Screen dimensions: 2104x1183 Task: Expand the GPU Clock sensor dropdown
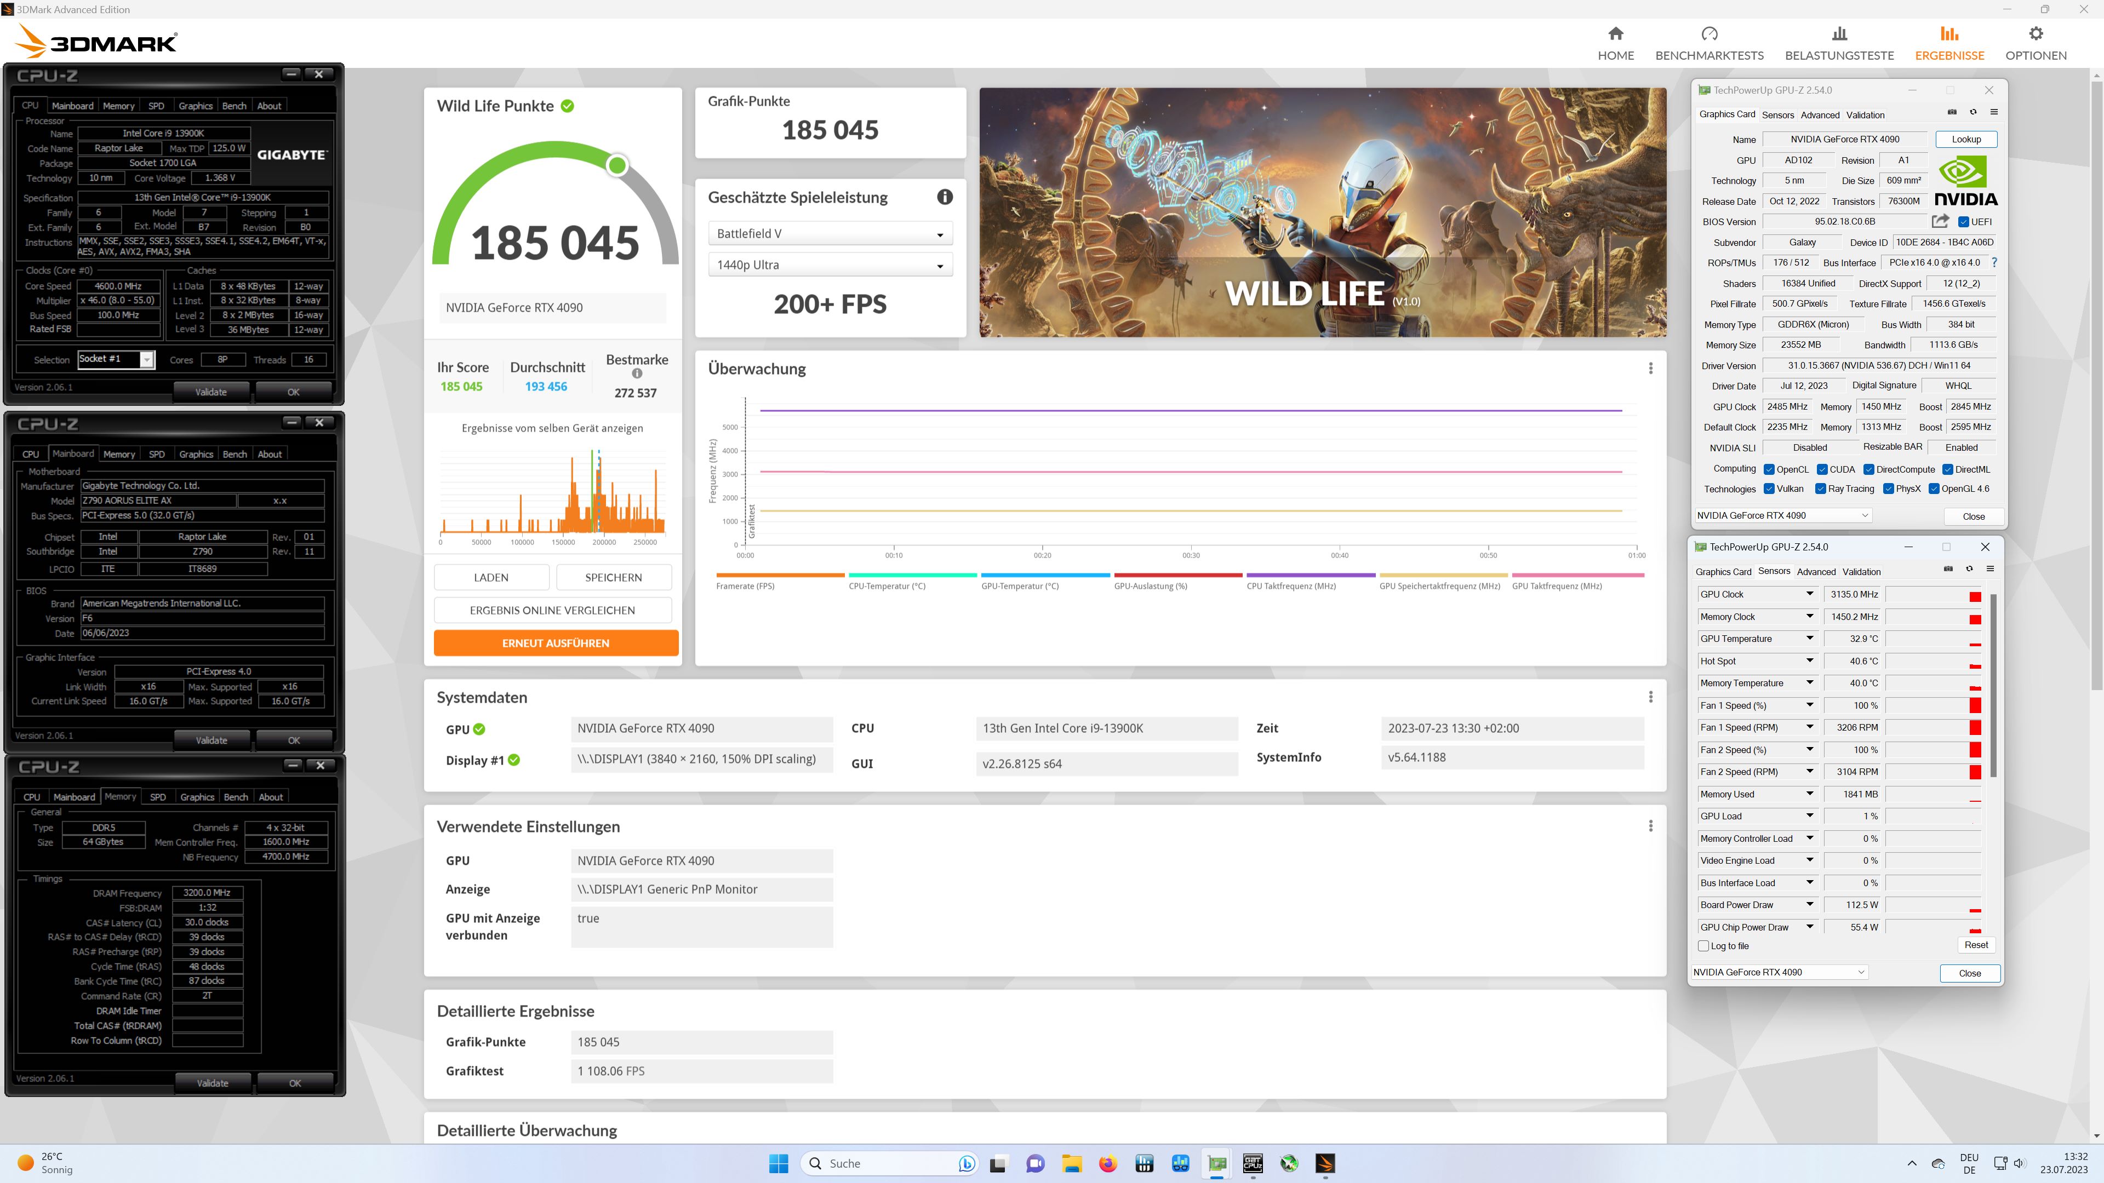pos(1809,594)
